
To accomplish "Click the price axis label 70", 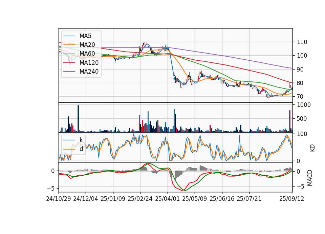I will pos(300,97).
